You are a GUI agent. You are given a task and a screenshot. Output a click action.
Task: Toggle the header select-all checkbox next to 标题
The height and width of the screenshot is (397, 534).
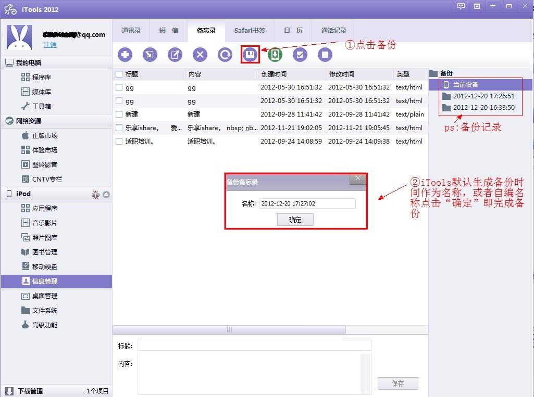tap(119, 74)
